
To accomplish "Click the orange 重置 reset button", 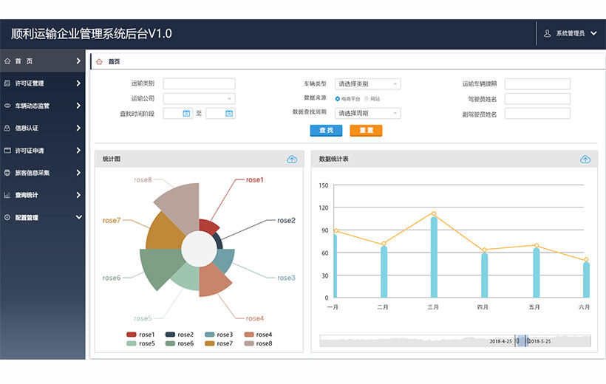I will point(366,131).
